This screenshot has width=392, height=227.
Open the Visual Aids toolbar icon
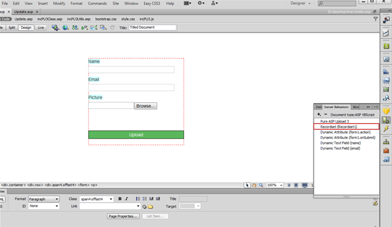103,28
